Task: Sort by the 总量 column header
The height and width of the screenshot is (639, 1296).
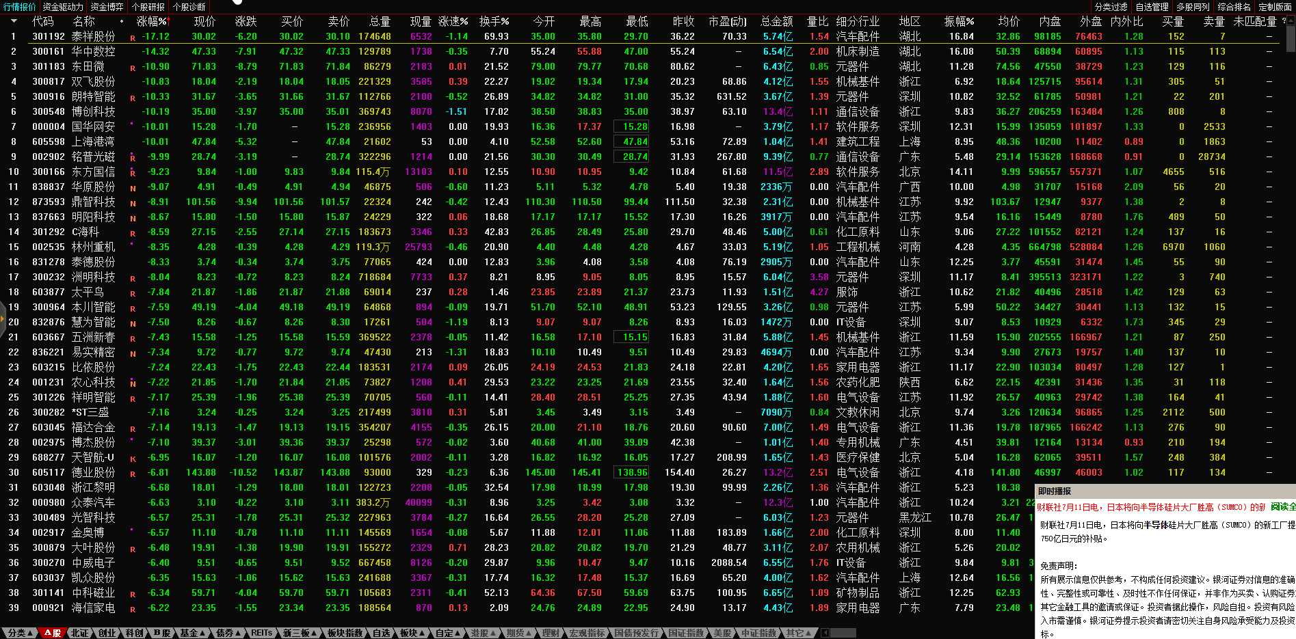Action: click(380, 21)
